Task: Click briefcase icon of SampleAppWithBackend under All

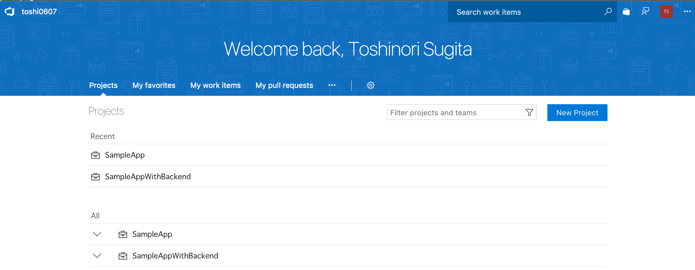Action: [x=123, y=256]
